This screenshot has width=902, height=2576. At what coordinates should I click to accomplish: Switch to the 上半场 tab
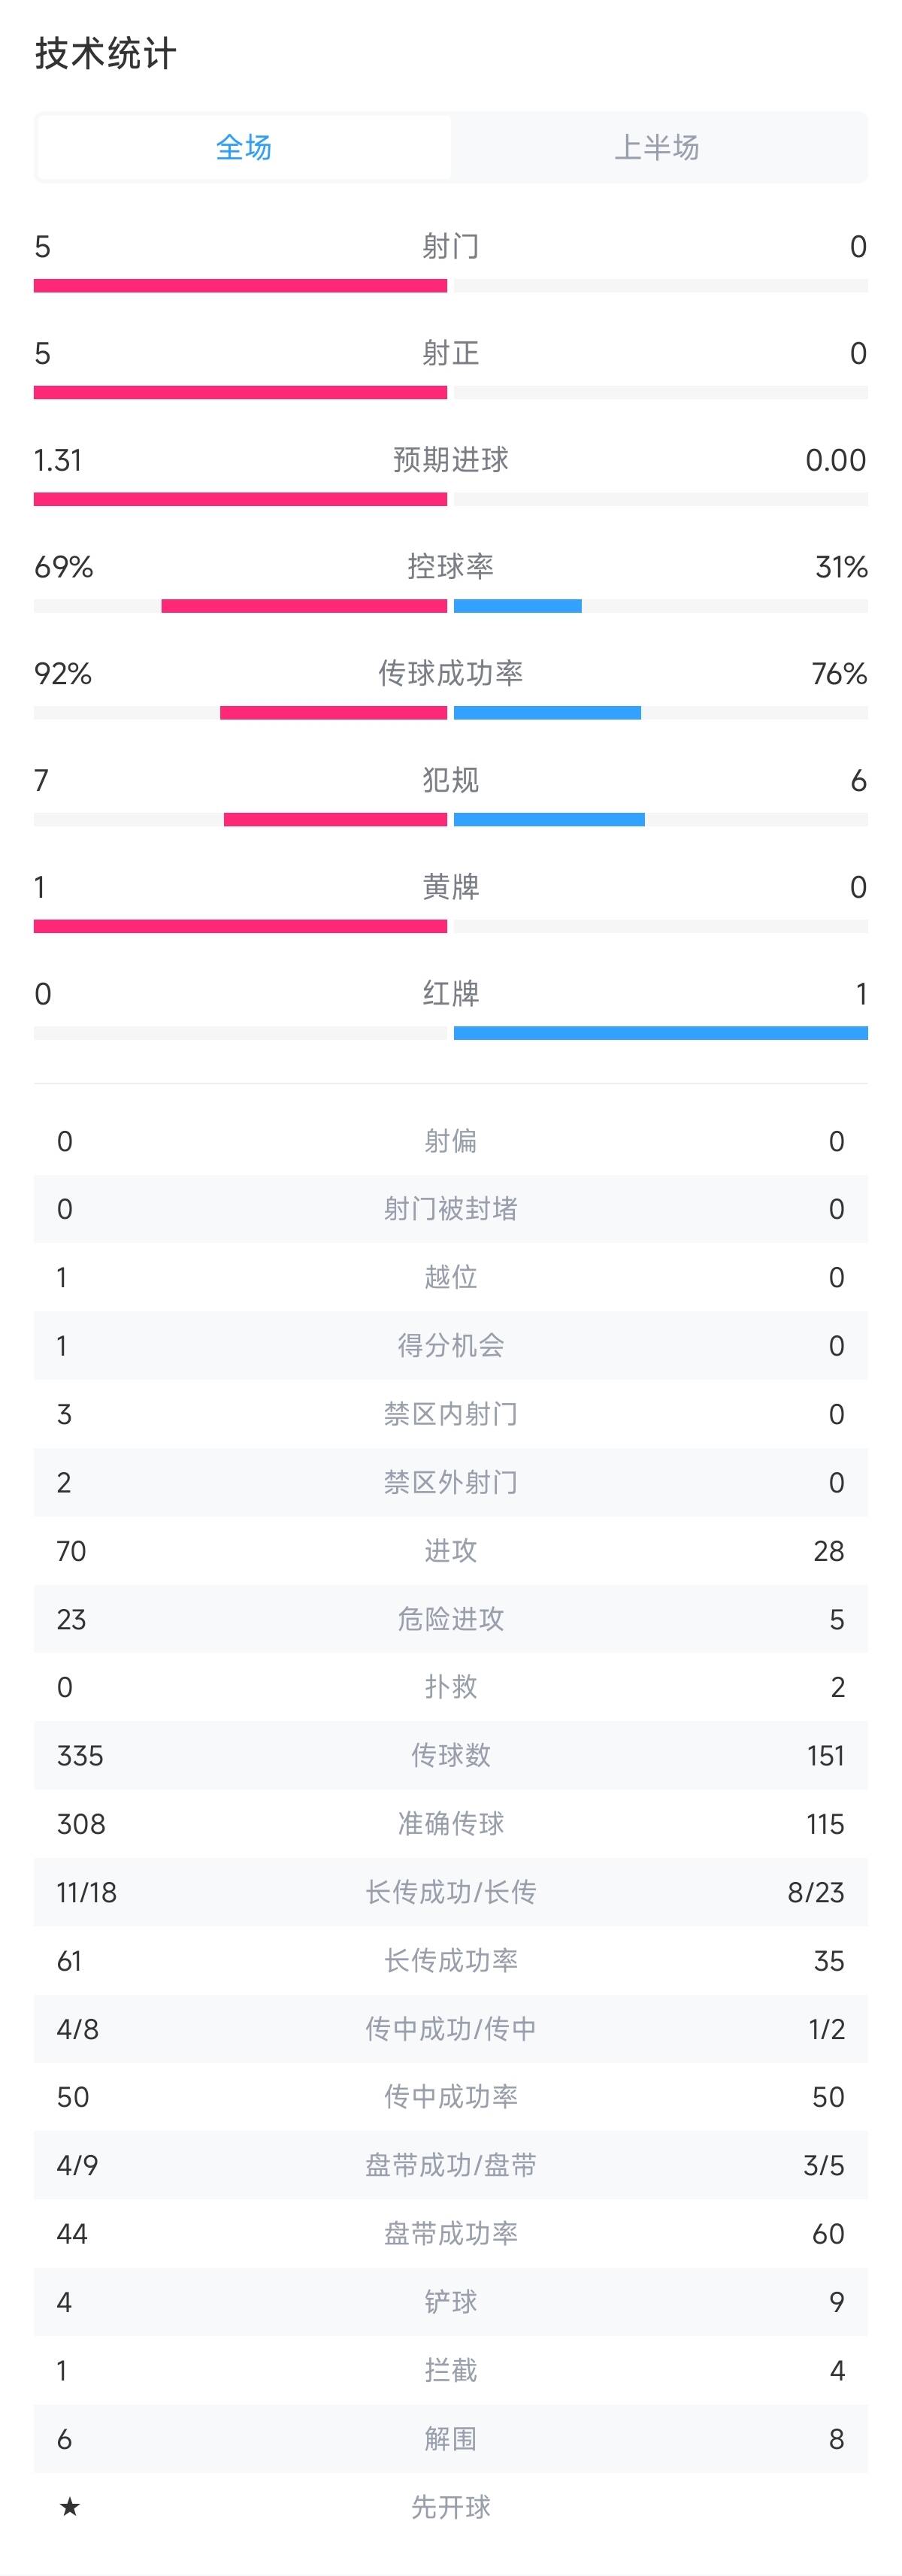657,148
